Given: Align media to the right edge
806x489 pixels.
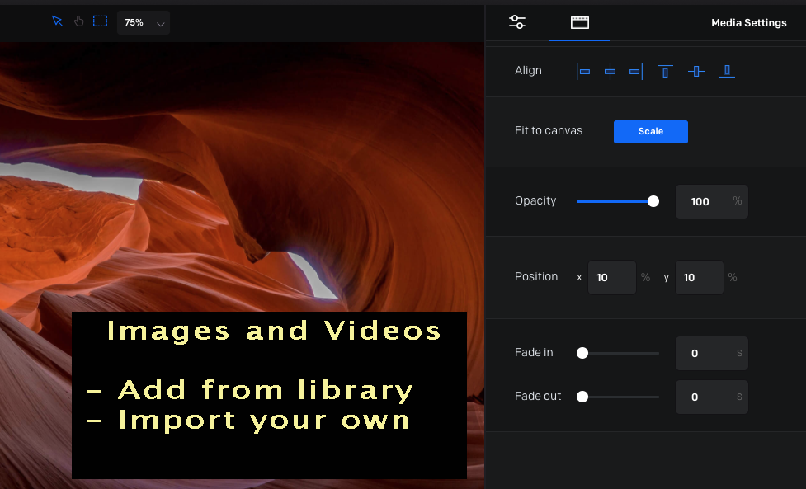Looking at the screenshot, I should click(635, 72).
